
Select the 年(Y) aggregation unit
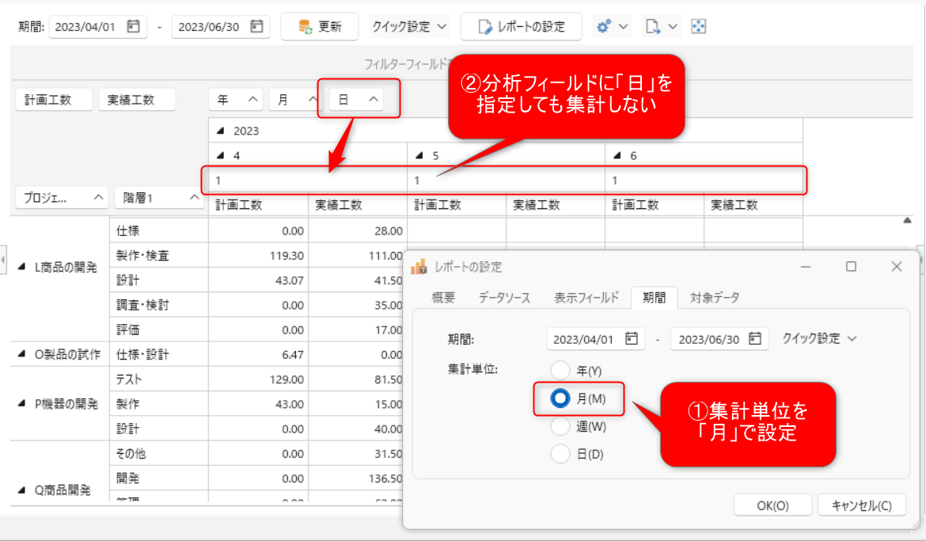[560, 370]
